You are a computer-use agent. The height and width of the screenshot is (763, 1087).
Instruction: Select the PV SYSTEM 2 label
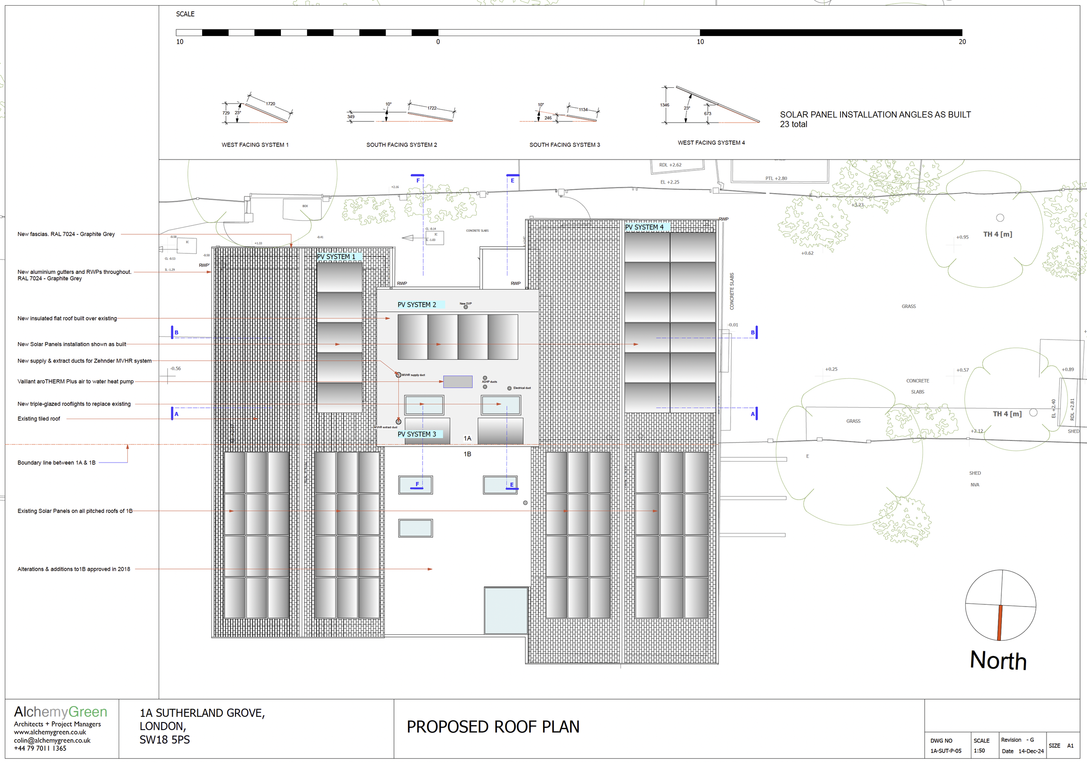(417, 305)
